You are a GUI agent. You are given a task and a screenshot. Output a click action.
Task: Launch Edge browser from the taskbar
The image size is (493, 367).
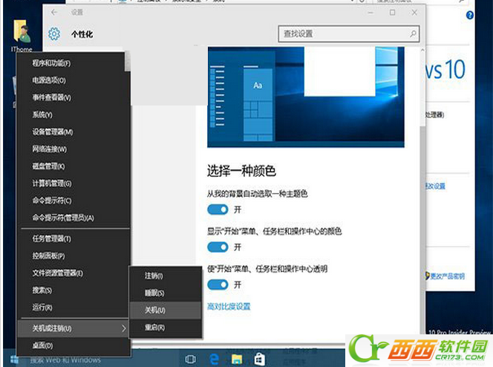tap(215, 359)
